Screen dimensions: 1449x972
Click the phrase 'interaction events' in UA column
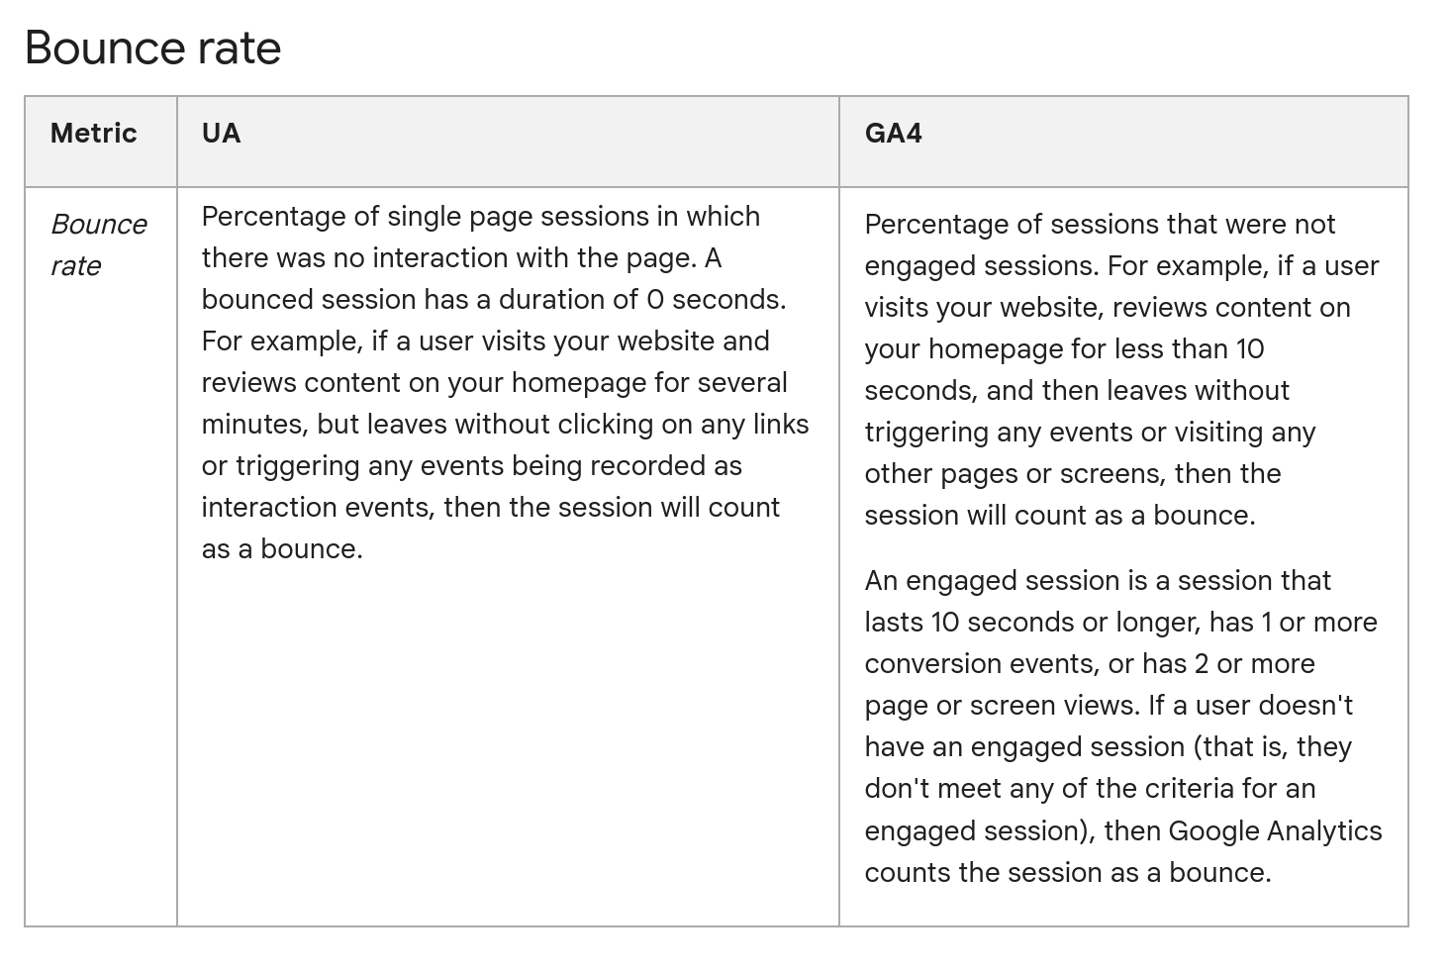tap(317, 507)
